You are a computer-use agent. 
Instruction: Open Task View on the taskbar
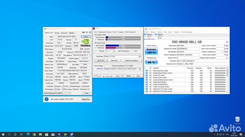coord(21,134)
